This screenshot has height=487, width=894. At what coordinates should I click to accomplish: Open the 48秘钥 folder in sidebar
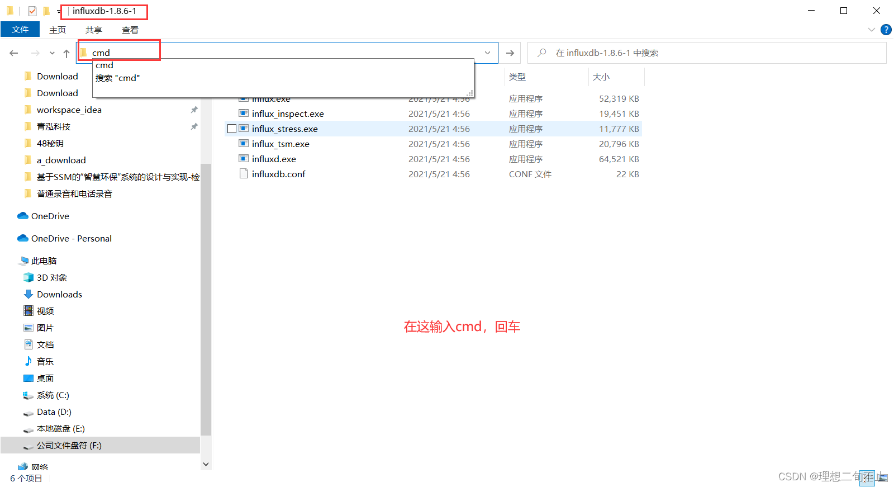tap(50, 144)
